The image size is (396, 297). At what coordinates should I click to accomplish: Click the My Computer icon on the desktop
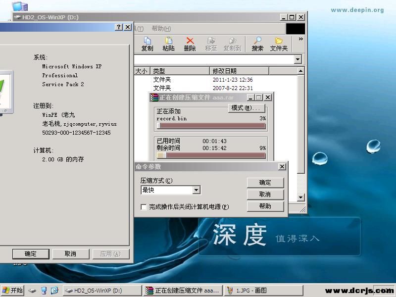pos(20,6)
